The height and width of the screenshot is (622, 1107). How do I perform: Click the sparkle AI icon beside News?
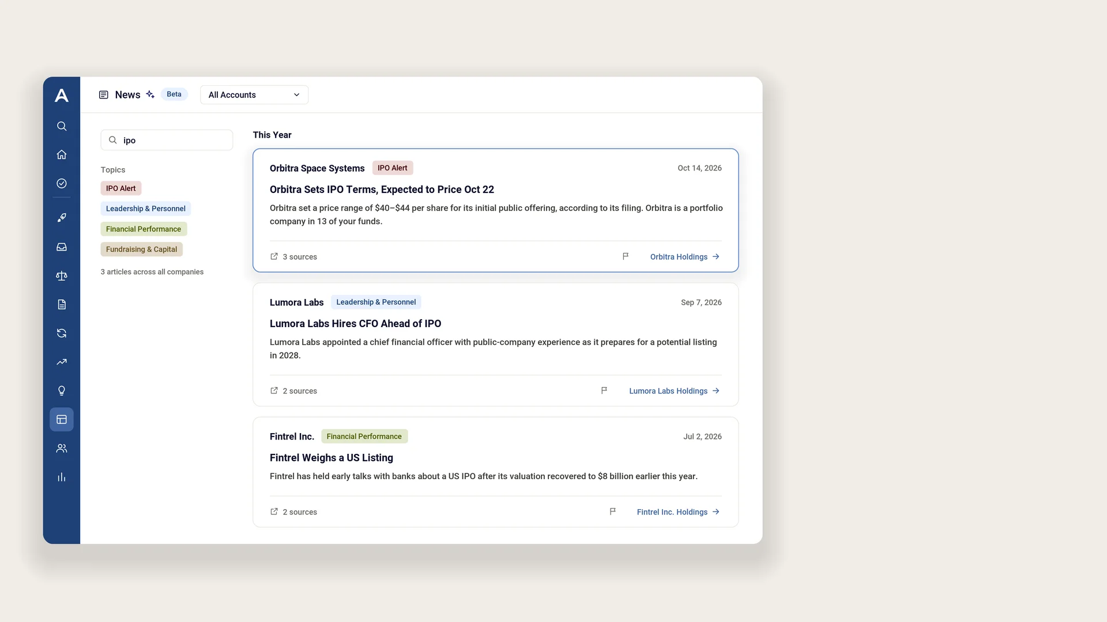150,94
